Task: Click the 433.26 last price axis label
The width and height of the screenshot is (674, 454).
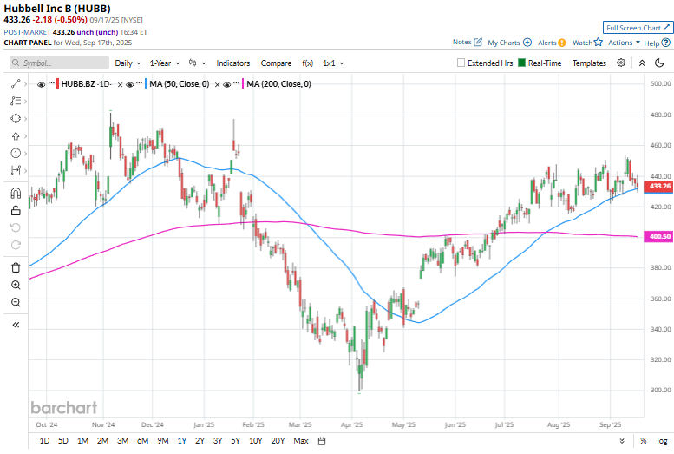Action: click(x=658, y=186)
